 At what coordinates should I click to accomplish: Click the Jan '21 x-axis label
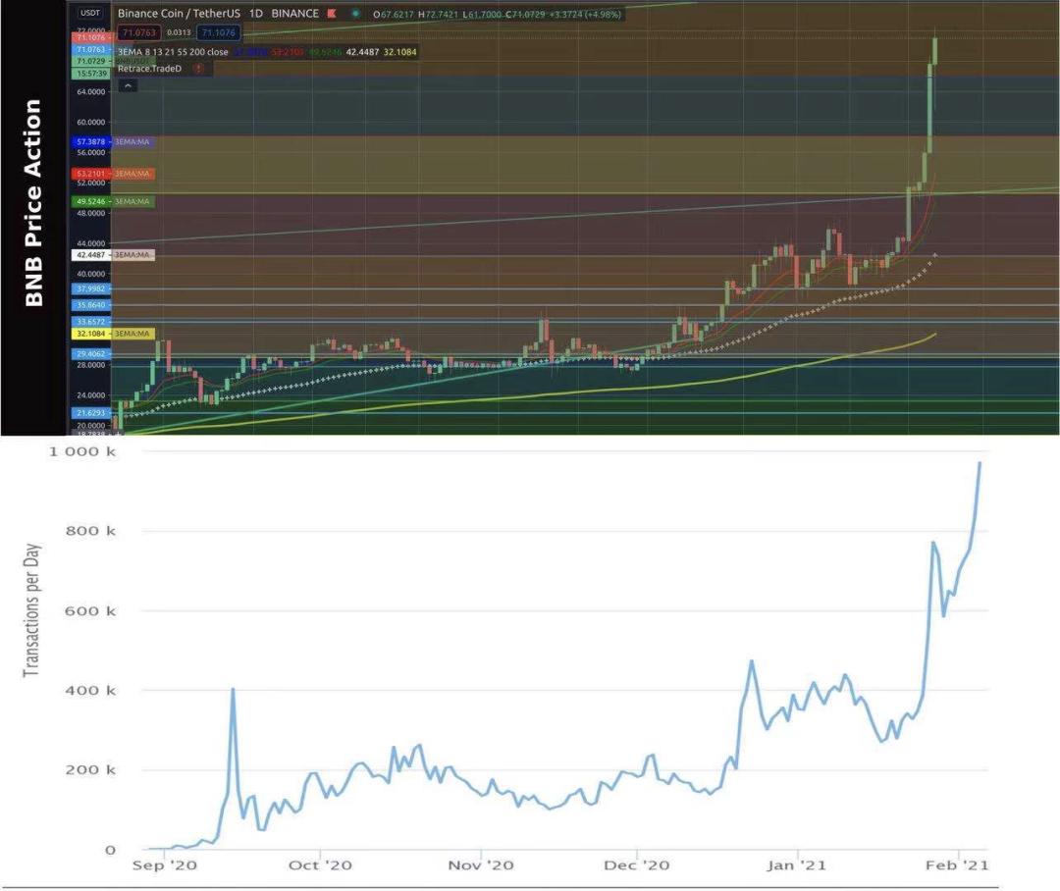coord(796,865)
